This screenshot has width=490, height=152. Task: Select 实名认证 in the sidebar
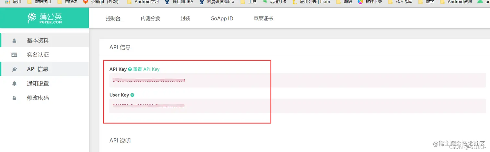(x=44, y=55)
